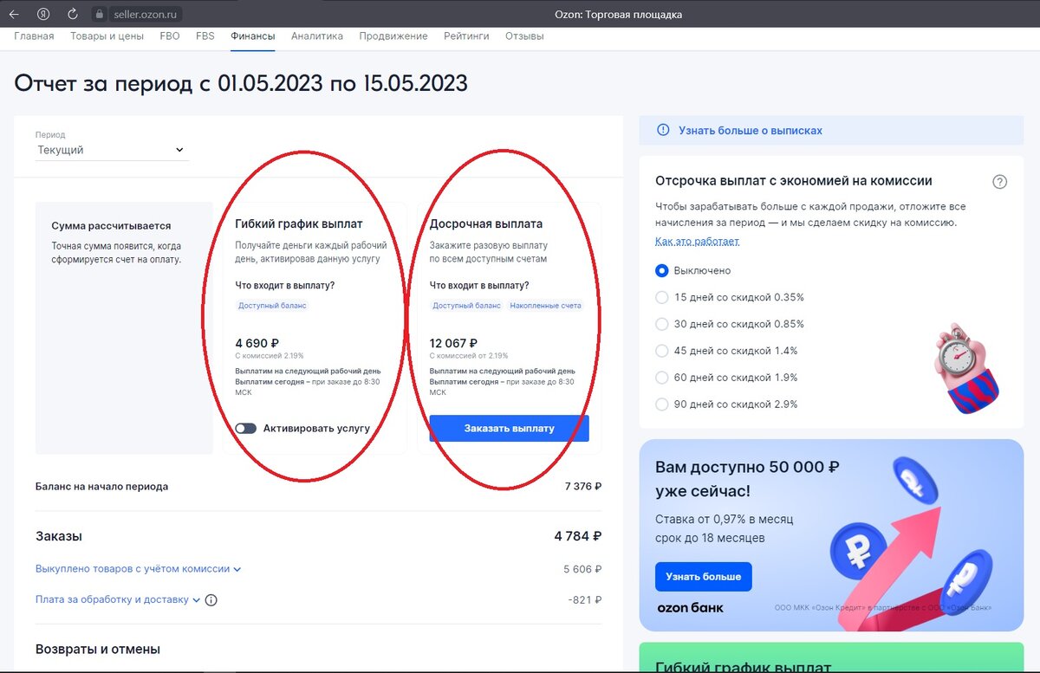Open the Период dropdown showing 'Текущий'
Screen dimensions: 1040x673
(x=112, y=150)
